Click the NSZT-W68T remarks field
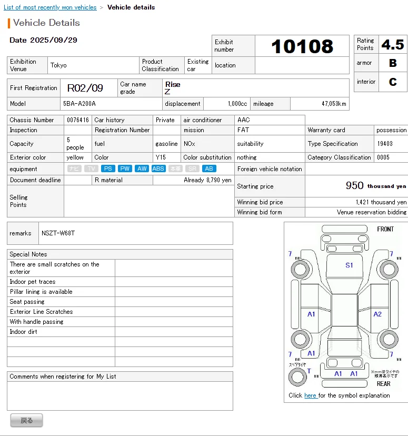Image resolution: width=408 pixels, height=436 pixels. 134,233
